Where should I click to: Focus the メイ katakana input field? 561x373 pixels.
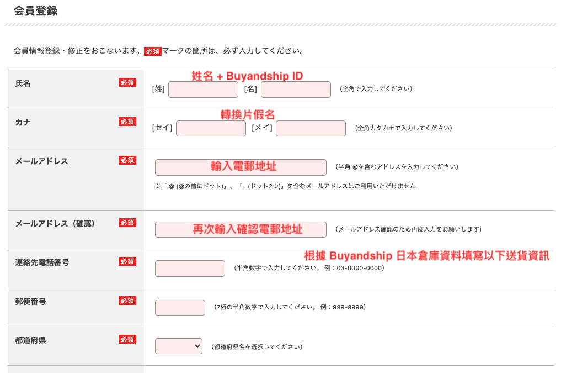311,128
